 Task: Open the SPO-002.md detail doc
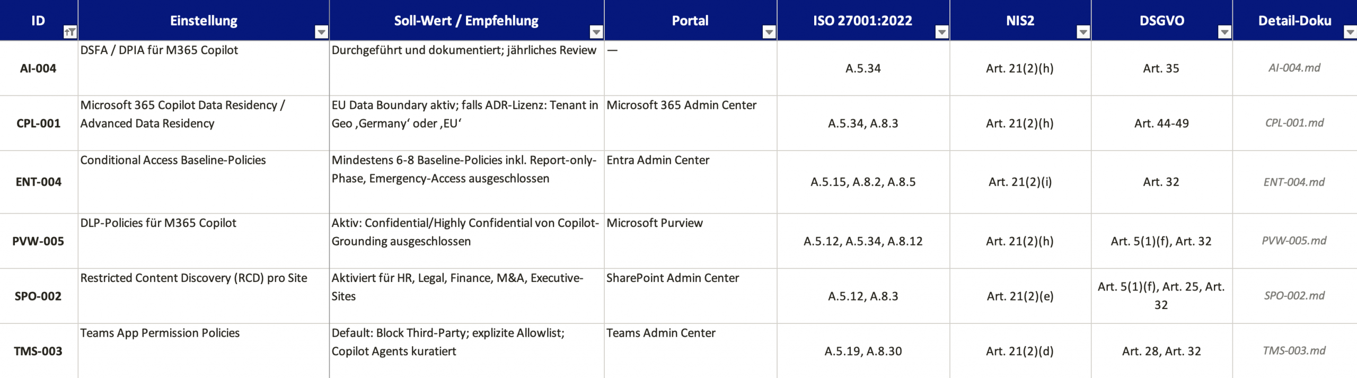tap(1294, 296)
